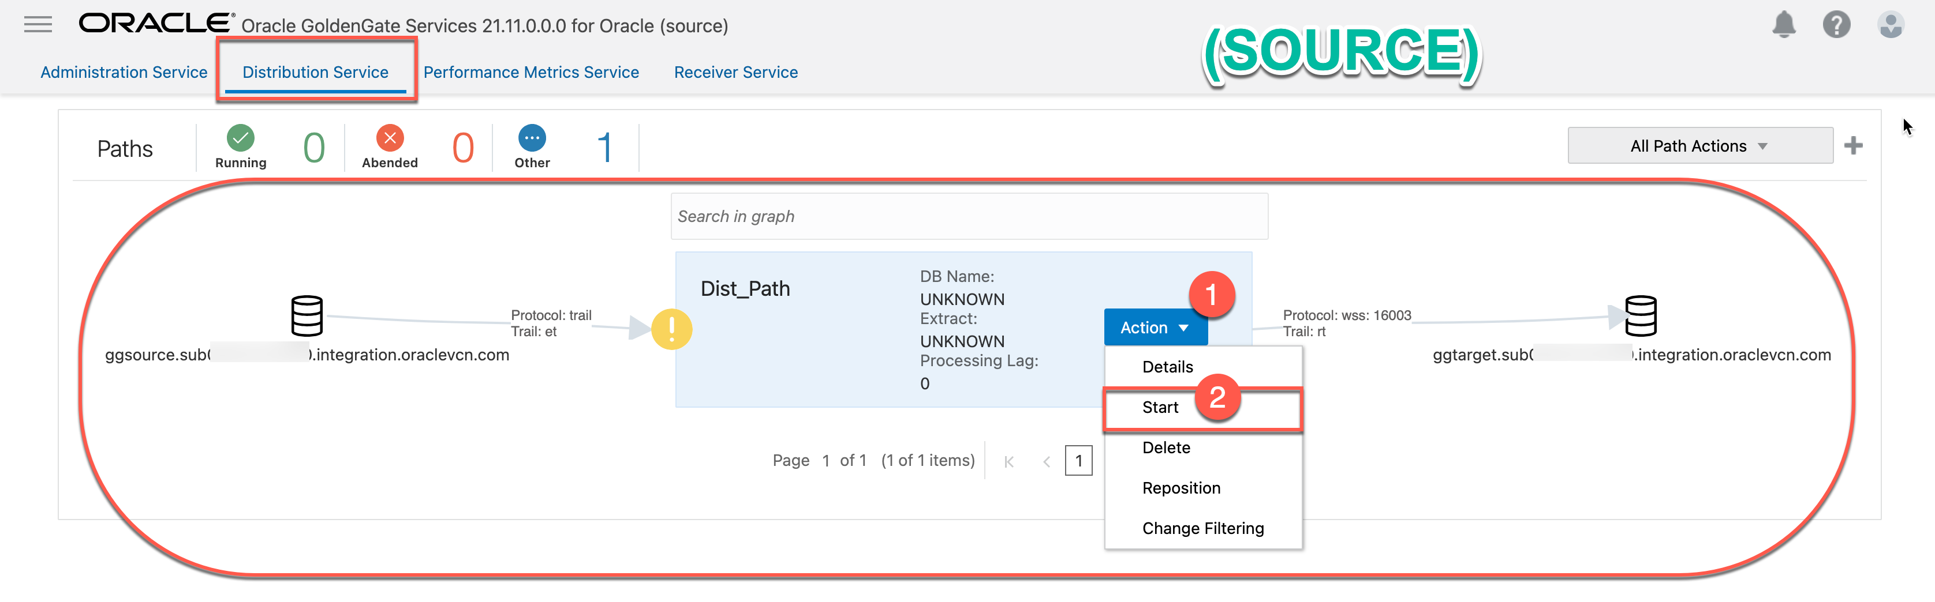Expand the All Path Actions dropdown

[x=1699, y=146]
